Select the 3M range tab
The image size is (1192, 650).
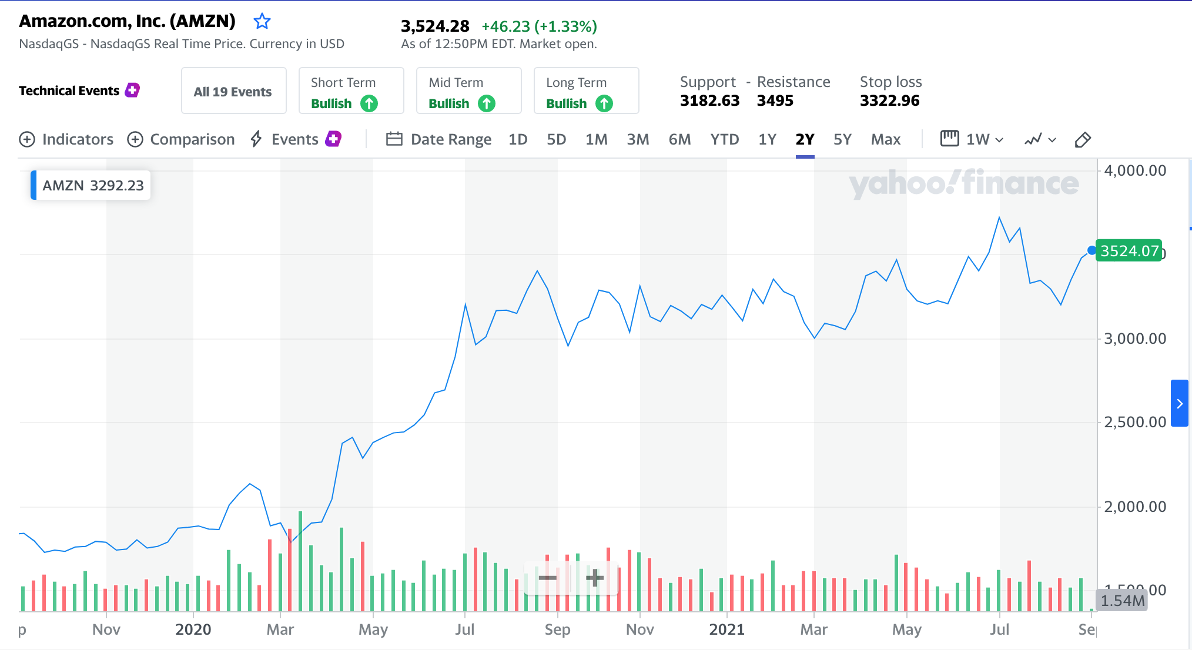638,139
